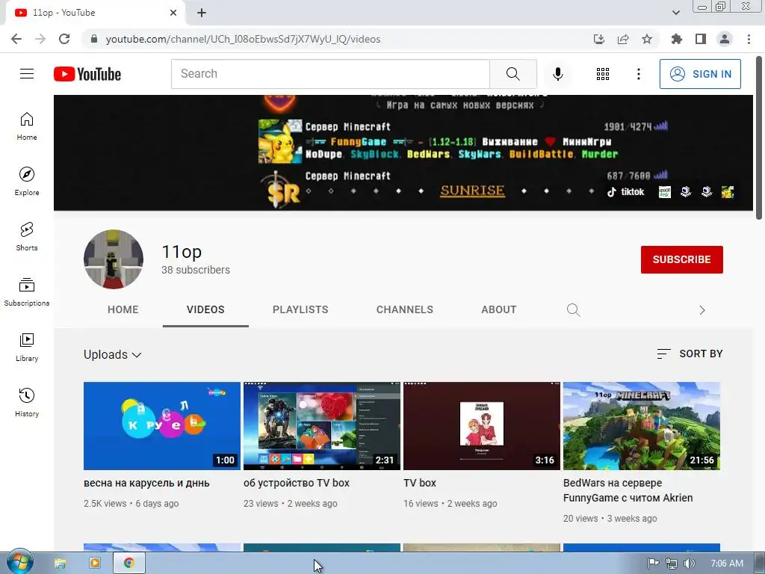Toggle Chrome side panel icon
Screen dimensions: 765x574
(700, 39)
